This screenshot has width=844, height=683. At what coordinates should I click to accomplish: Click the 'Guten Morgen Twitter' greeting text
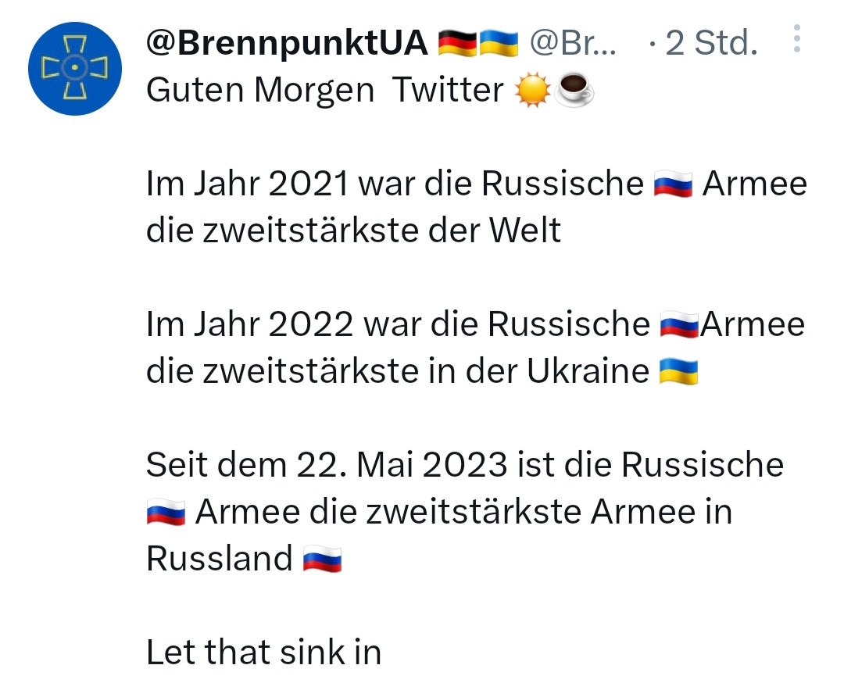(324, 91)
